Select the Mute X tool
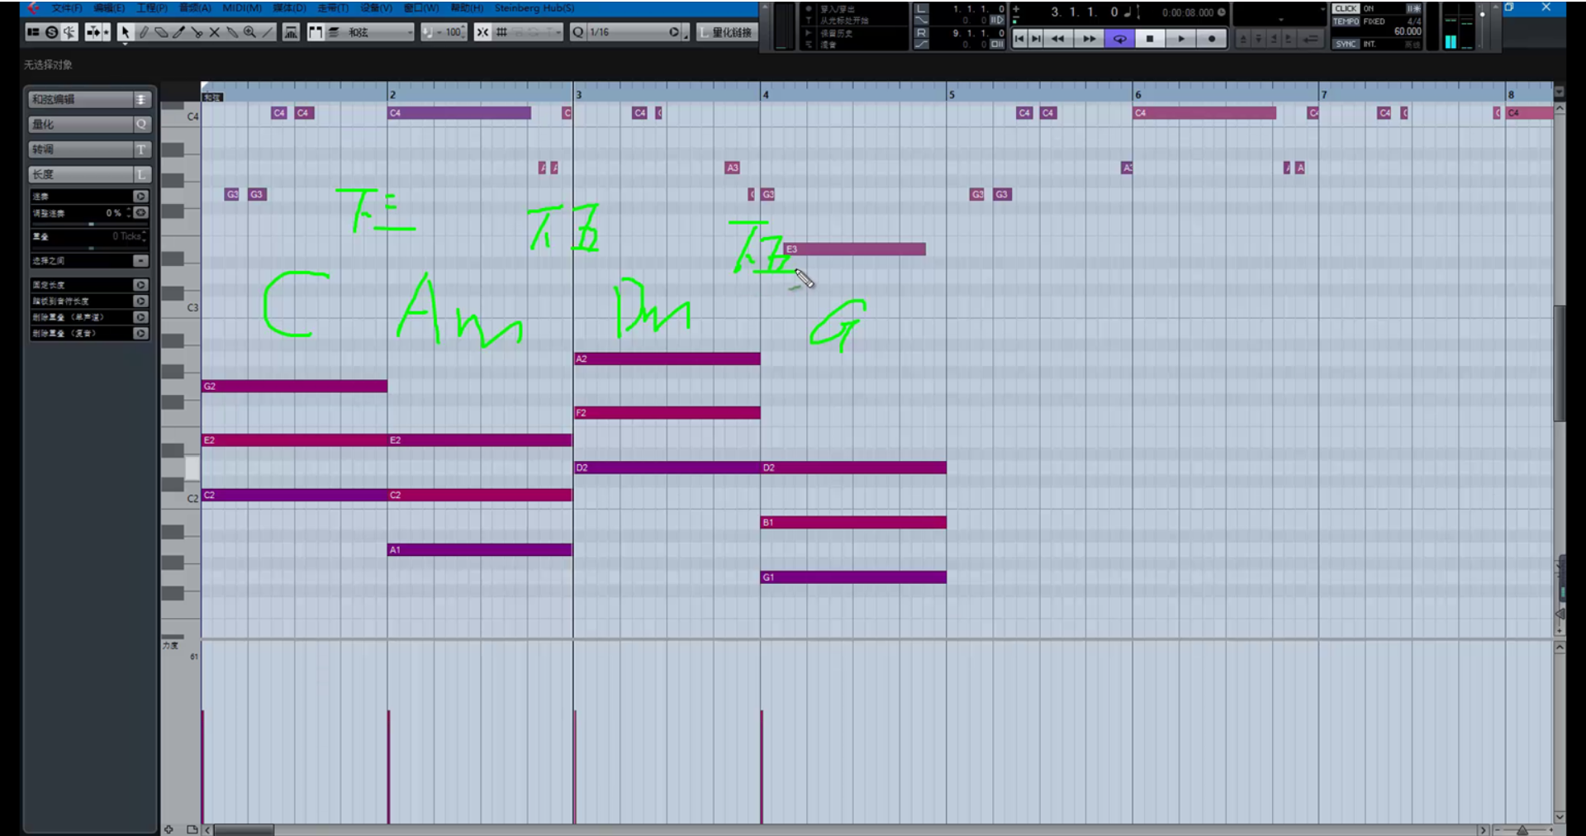The height and width of the screenshot is (836, 1586). (x=214, y=32)
